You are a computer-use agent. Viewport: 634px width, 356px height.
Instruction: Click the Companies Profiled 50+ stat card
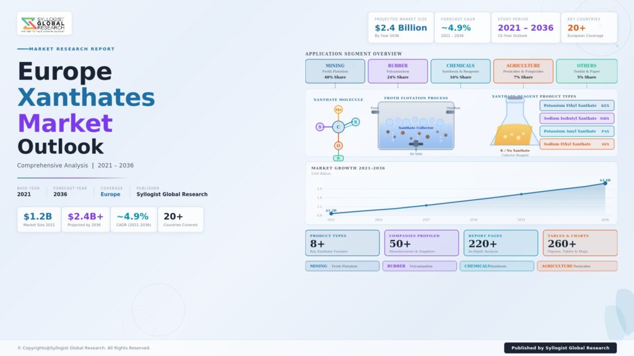[420, 243]
